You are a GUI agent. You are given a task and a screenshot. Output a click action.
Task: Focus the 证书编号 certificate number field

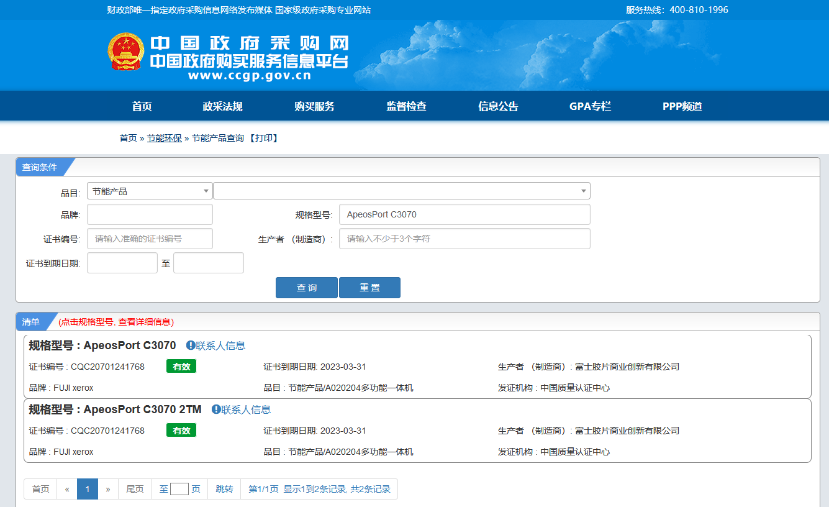[150, 239]
